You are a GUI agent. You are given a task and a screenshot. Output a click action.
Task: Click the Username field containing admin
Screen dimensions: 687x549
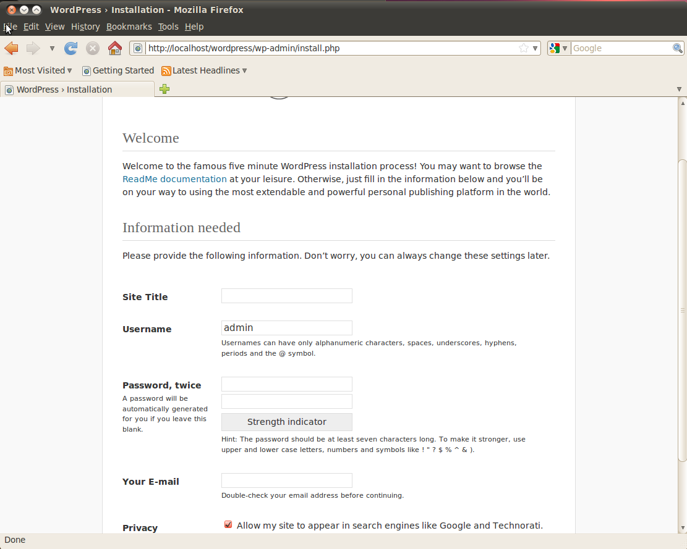pos(286,328)
